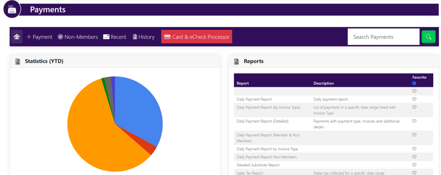Open Card & eCheck Processor
The width and height of the screenshot is (441, 175).
[x=196, y=37]
